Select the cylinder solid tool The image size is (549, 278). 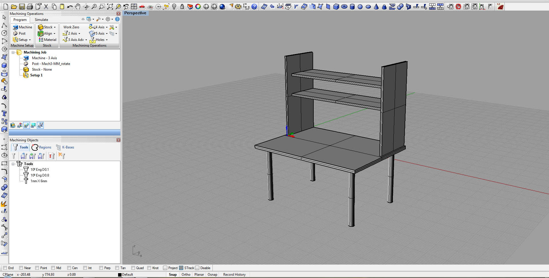point(352,7)
